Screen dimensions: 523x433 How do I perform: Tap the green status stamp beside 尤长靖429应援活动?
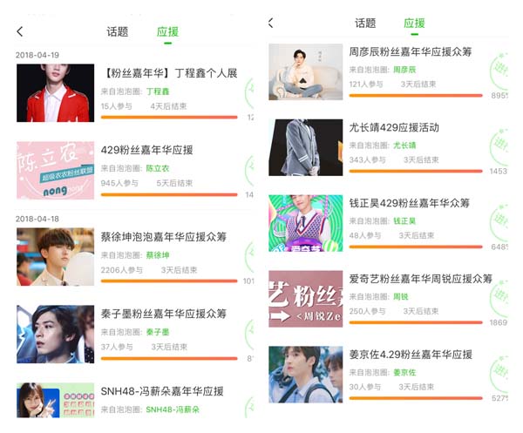pyautogui.click(x=499, y=146)
